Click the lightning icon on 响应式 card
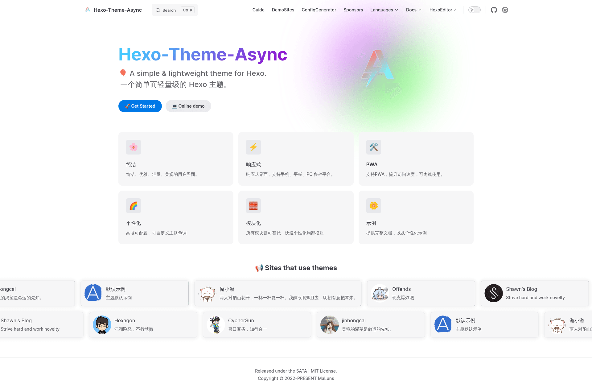 (x=253, y=147)
